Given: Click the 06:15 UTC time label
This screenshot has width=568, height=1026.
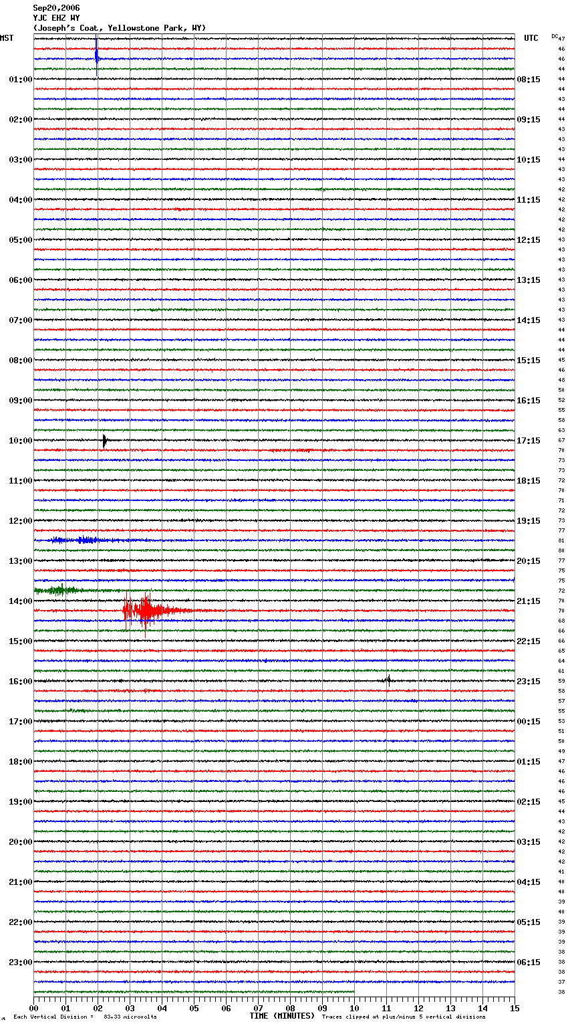Looking at the screenshot, I should (529, 962).
